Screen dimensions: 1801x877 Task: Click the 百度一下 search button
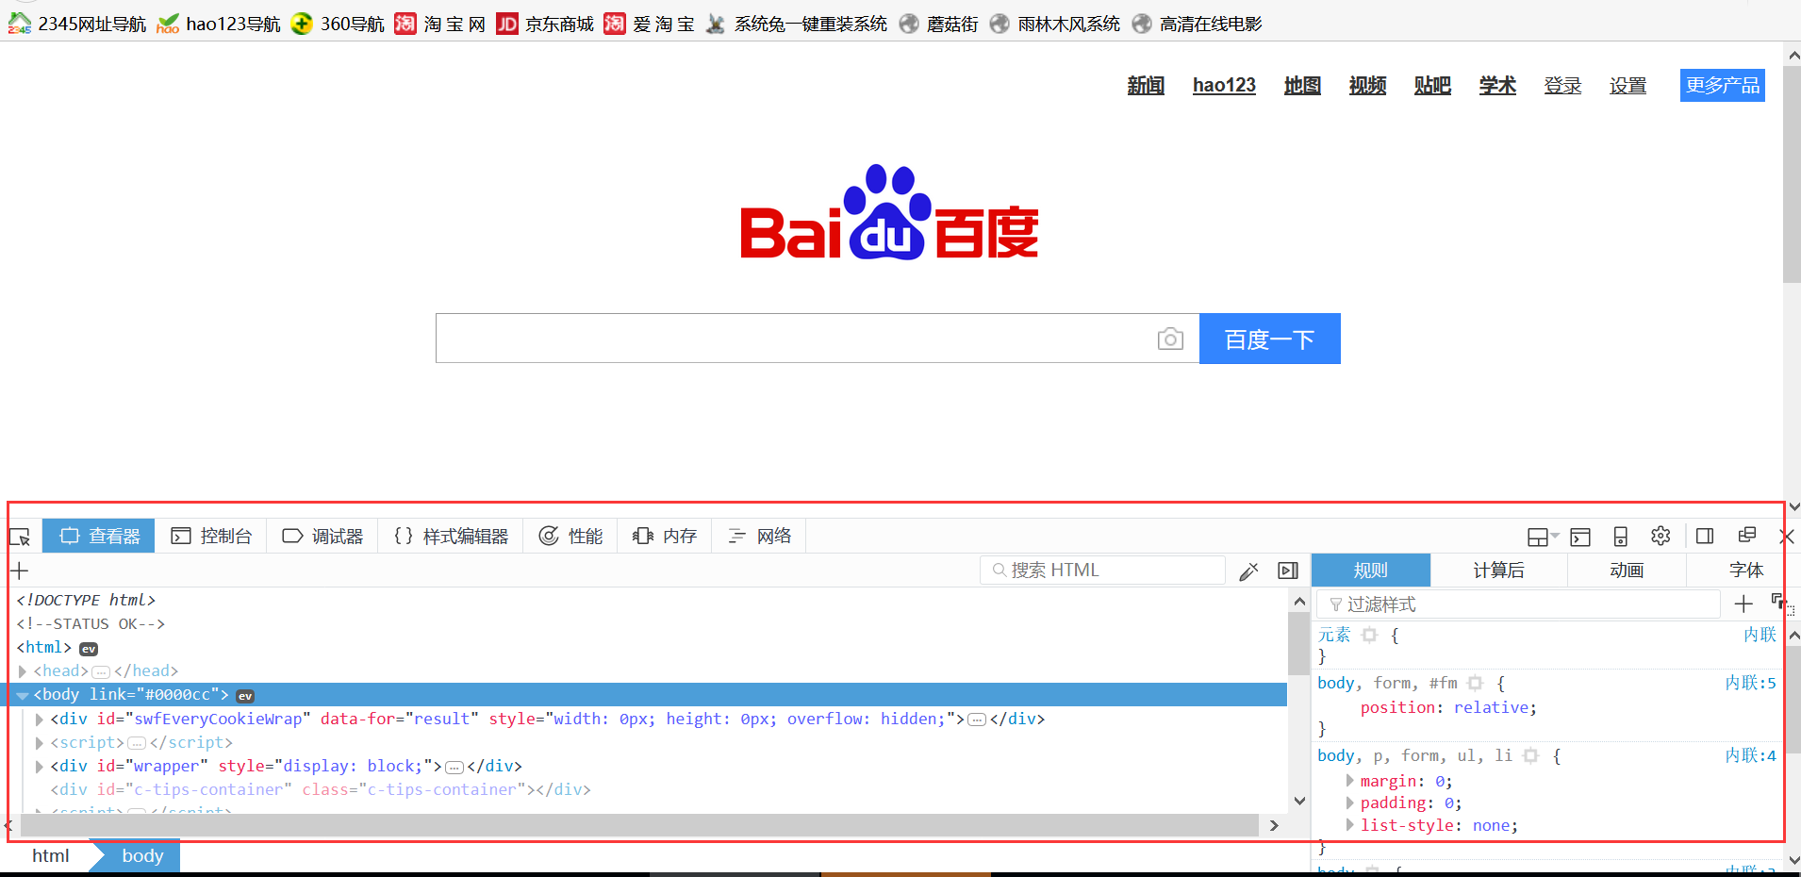coord(1269,339)
